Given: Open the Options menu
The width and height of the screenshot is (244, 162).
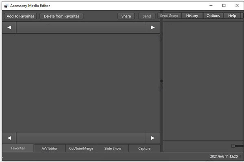Looking at the screenshot, I should [x=213, y=16].
